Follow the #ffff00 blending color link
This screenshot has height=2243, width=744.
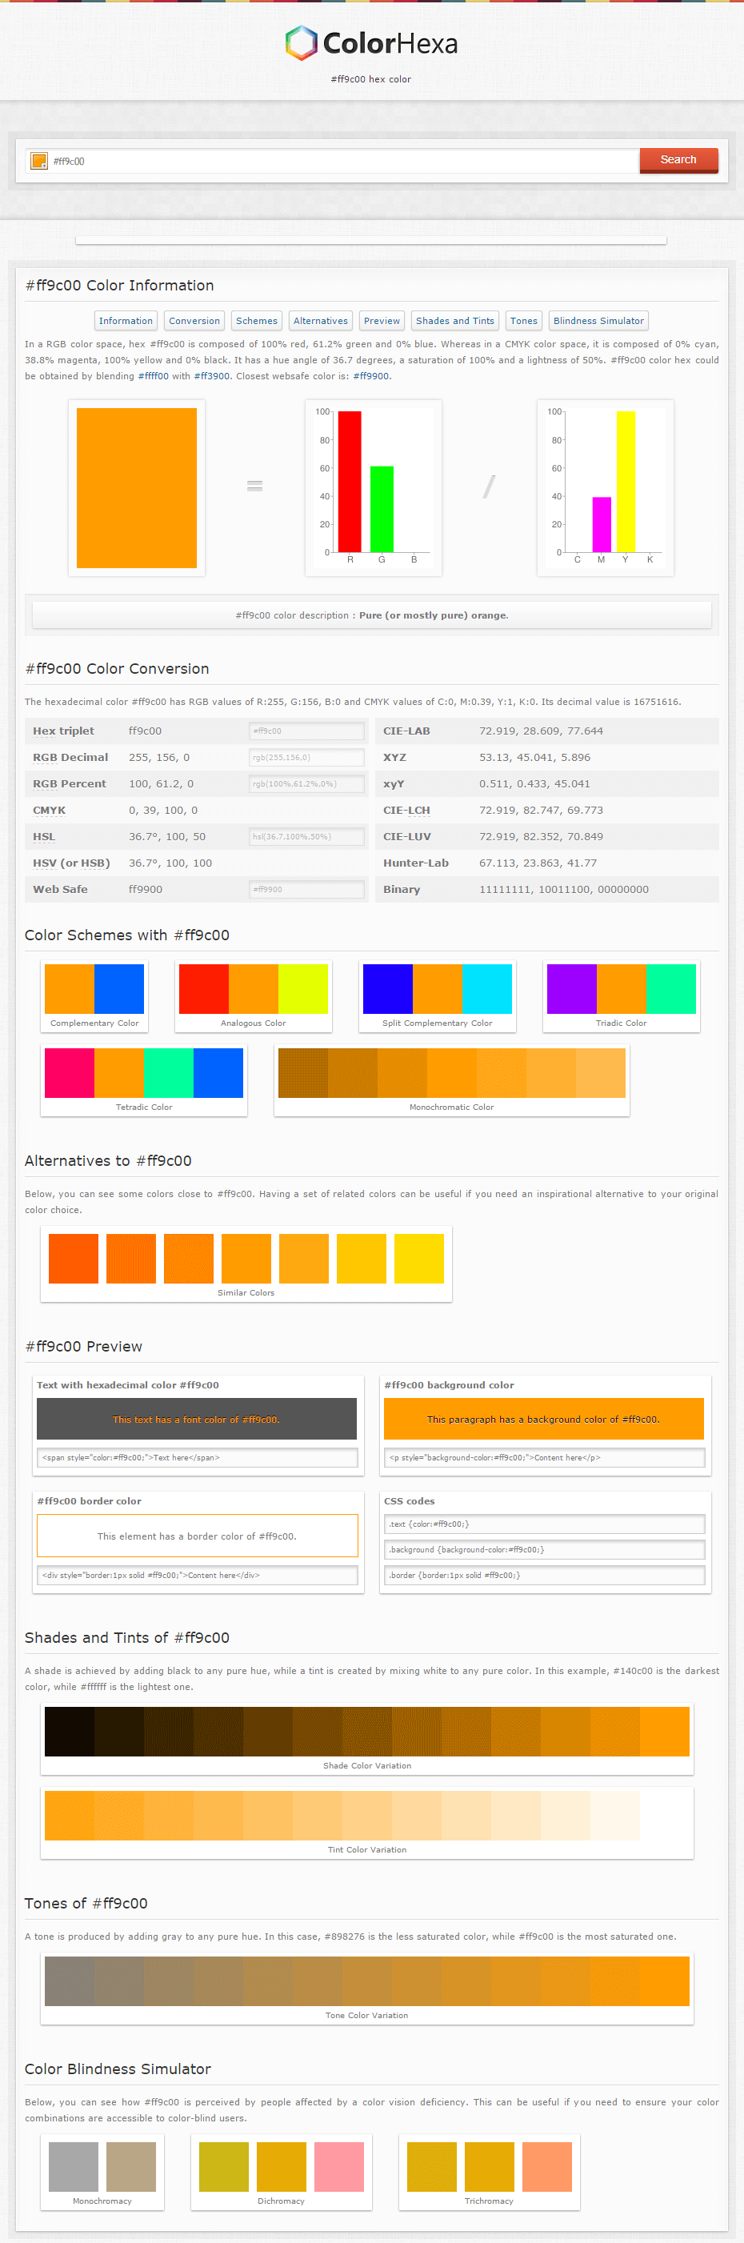point(153,376)
